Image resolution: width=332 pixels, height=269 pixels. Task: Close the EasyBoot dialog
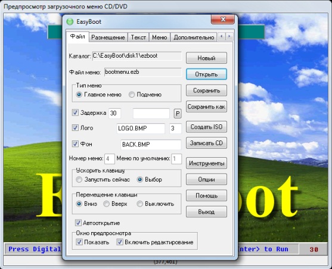tap(223, 20)
